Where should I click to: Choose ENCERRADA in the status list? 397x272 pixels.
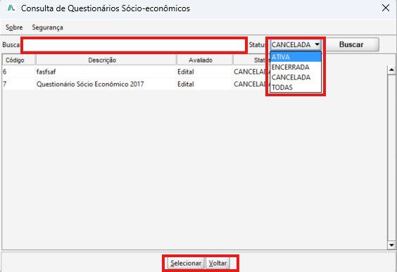(x=296, y=67)
